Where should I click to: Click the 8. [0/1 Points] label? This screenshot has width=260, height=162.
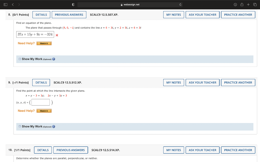[19, 15]
